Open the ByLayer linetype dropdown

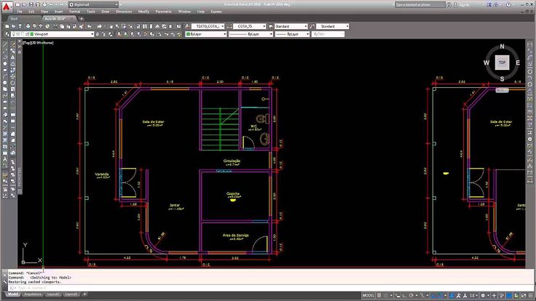point(251,34)
